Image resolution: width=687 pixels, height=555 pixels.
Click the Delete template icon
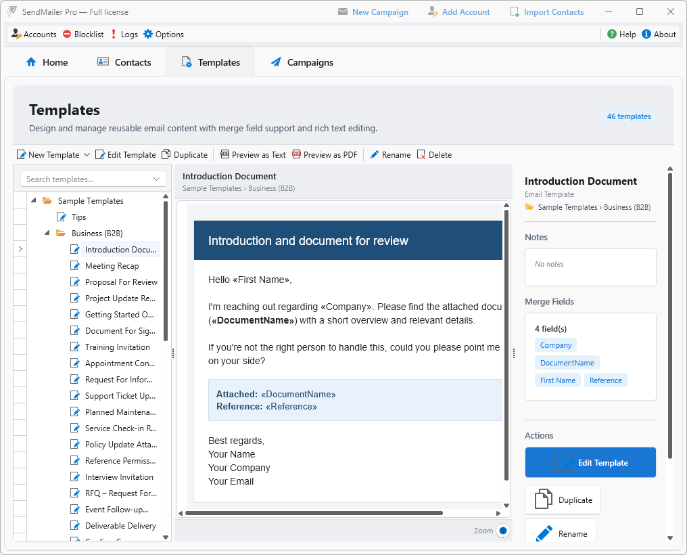pyautogui.click(x=421, y=154)
